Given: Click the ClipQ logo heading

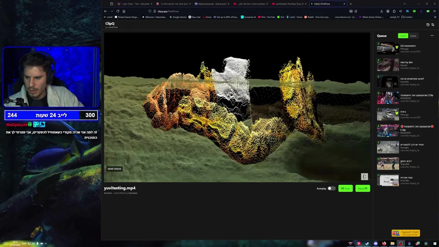Looking at the screenshot, I should (x=110, y=24).
